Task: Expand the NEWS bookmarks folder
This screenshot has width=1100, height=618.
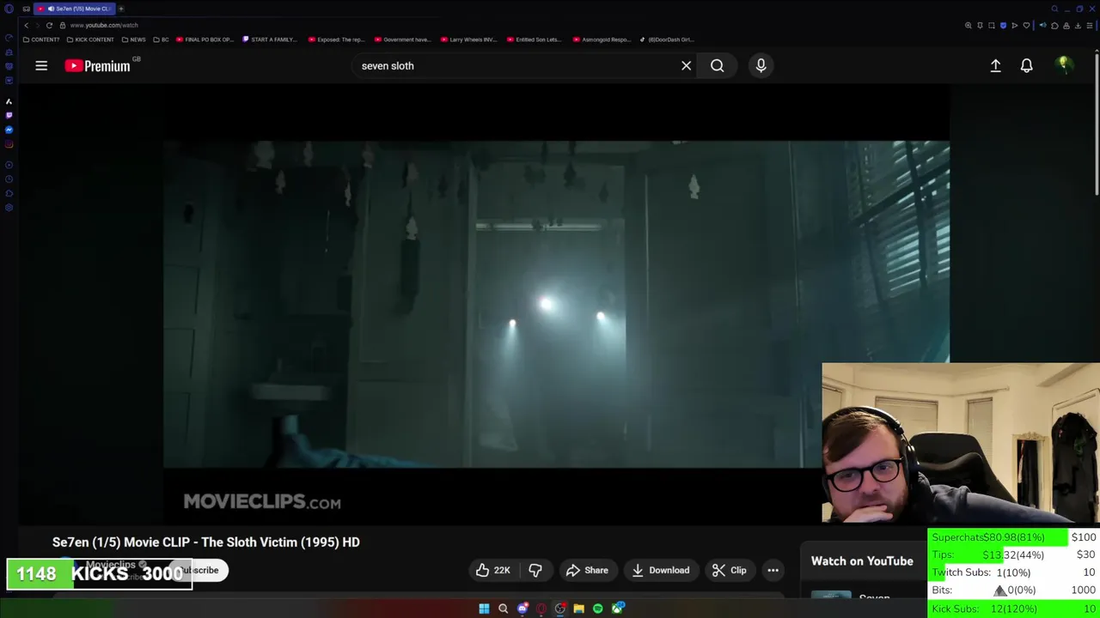Action: coord(133,39)
